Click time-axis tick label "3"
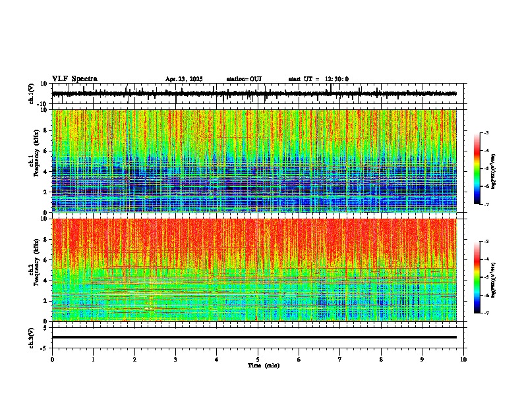 click(x=175, y=360)
